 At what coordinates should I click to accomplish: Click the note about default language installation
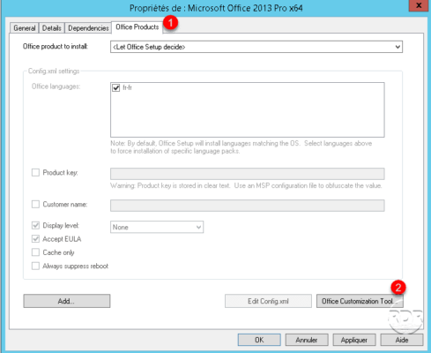(x=241, y=147)
